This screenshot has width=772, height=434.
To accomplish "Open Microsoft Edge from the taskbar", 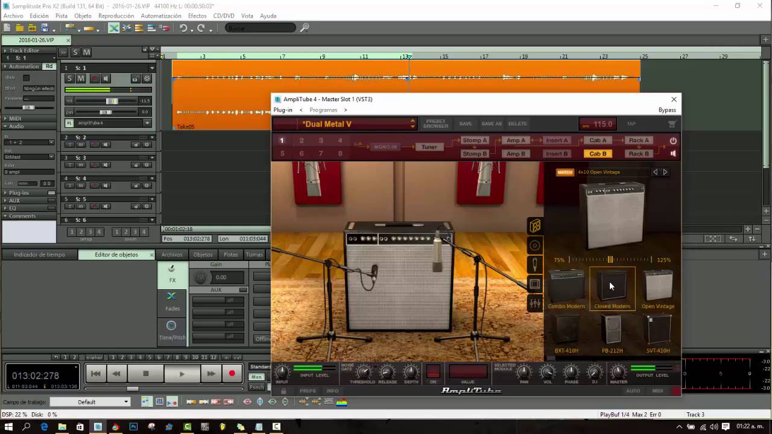I will [44, 427].
